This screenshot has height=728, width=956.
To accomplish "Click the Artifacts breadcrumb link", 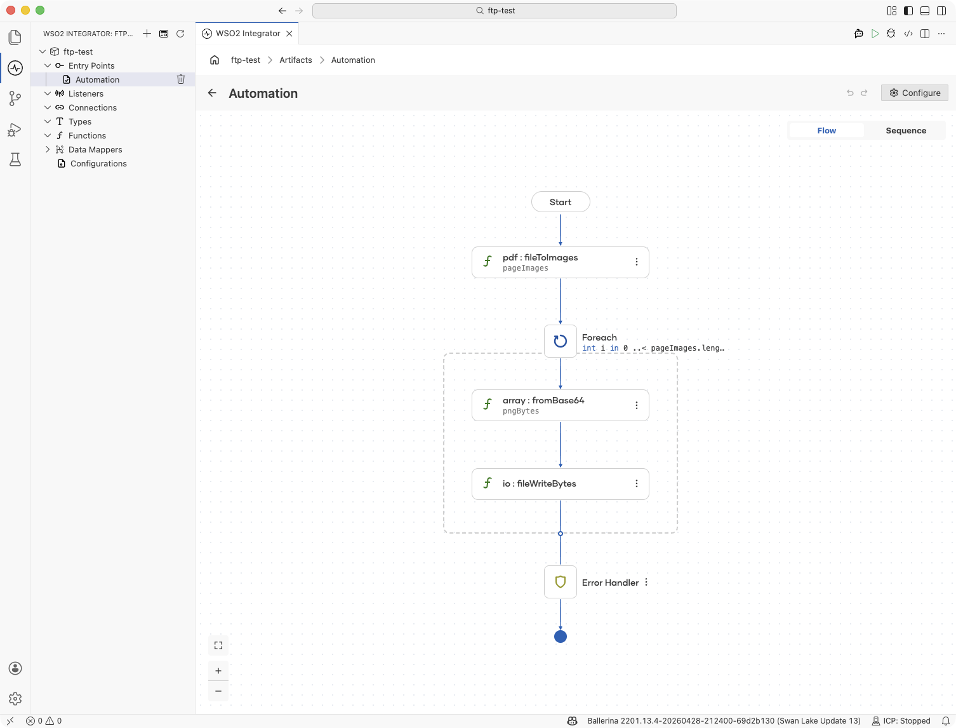I will pyautogui.click(x=296, y=60).
